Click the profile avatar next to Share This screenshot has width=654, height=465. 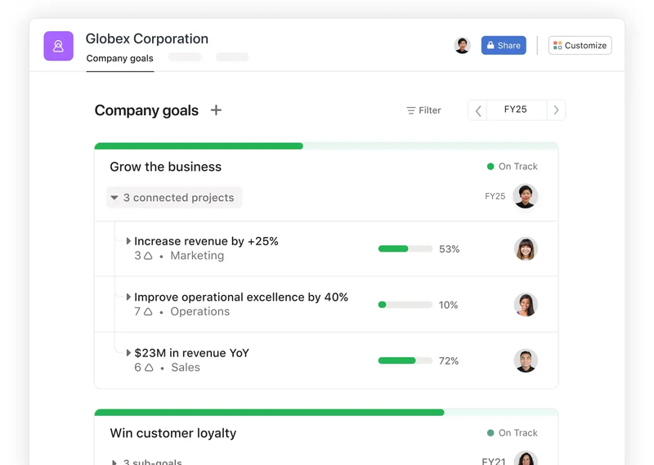point(462,46)
